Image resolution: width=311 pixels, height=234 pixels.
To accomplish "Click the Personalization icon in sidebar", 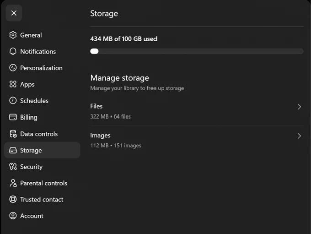I will [x=13, y=68].
